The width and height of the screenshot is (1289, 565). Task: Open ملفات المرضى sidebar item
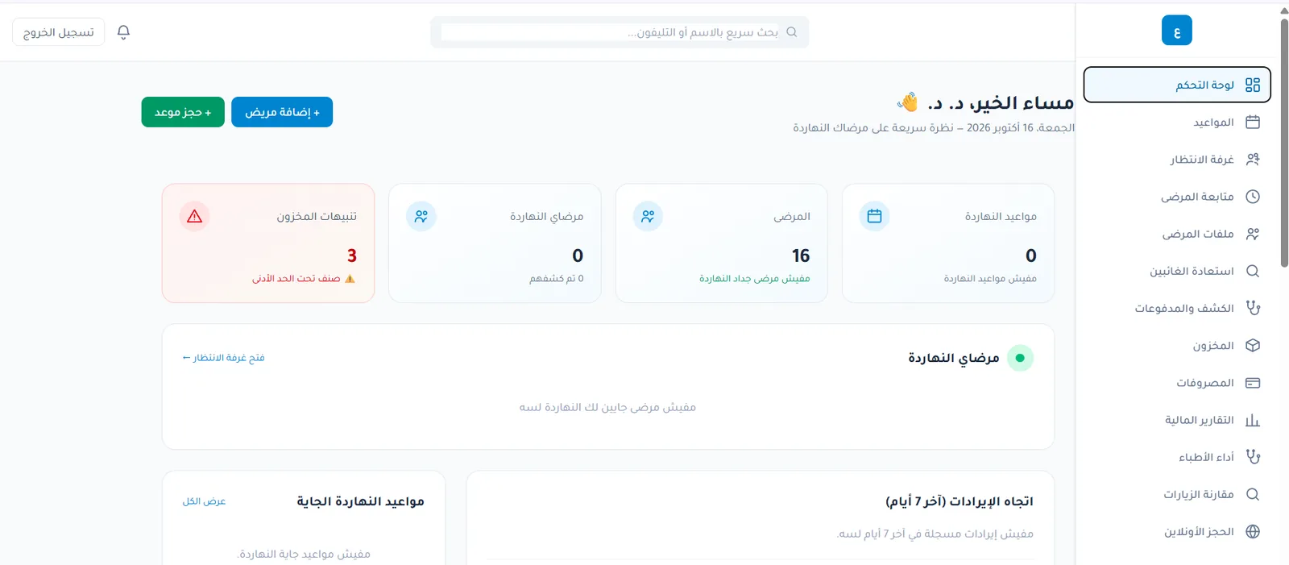1177,234
